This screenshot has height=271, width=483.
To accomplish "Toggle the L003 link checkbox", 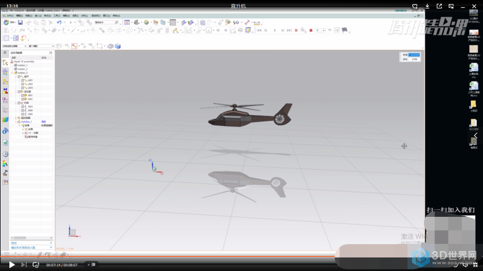I will (23, 88).
